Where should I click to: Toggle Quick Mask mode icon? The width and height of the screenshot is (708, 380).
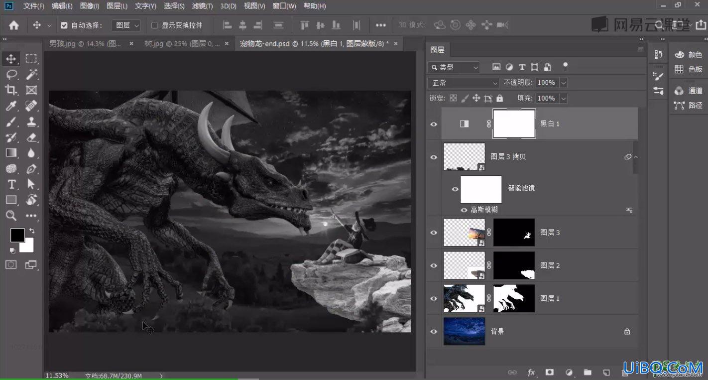[11, 264]
